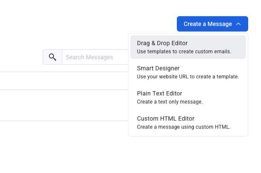Image resolution: width=261 pixels, height=173 pixels.
Task: Click the blue Create a Message button
Action: 212,24
